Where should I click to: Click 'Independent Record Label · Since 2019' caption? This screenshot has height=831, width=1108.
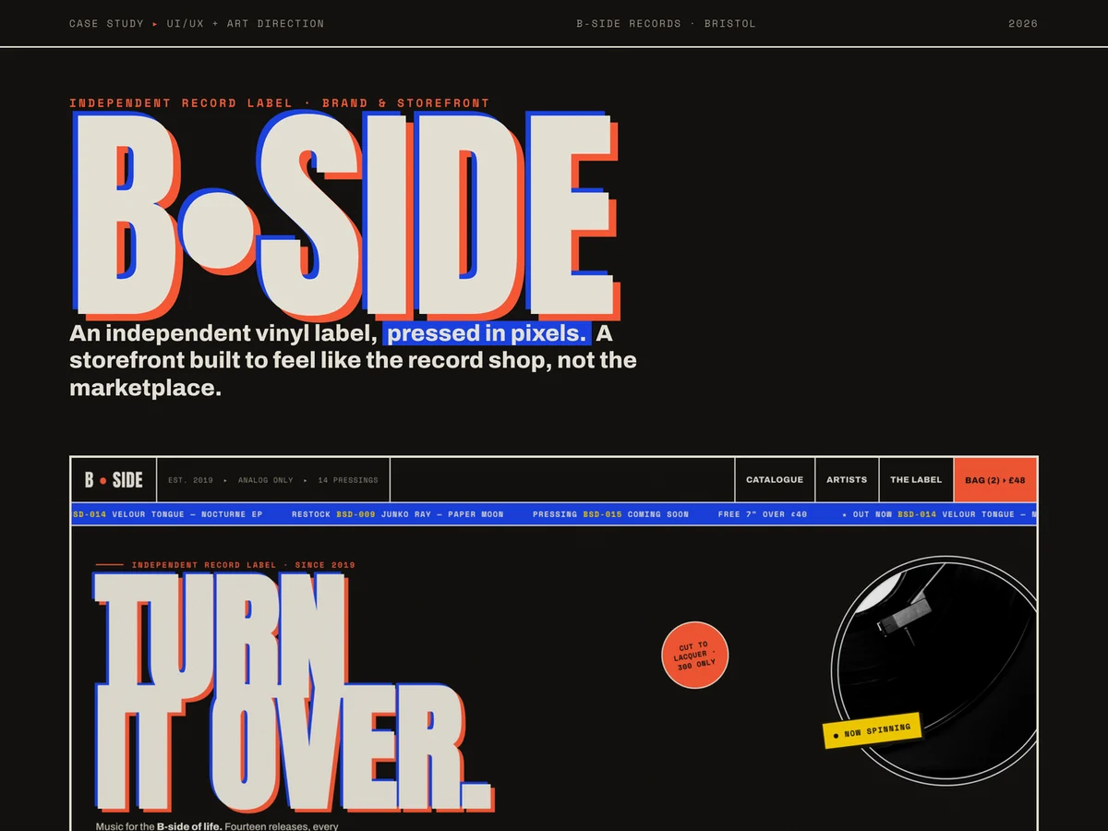243,565
